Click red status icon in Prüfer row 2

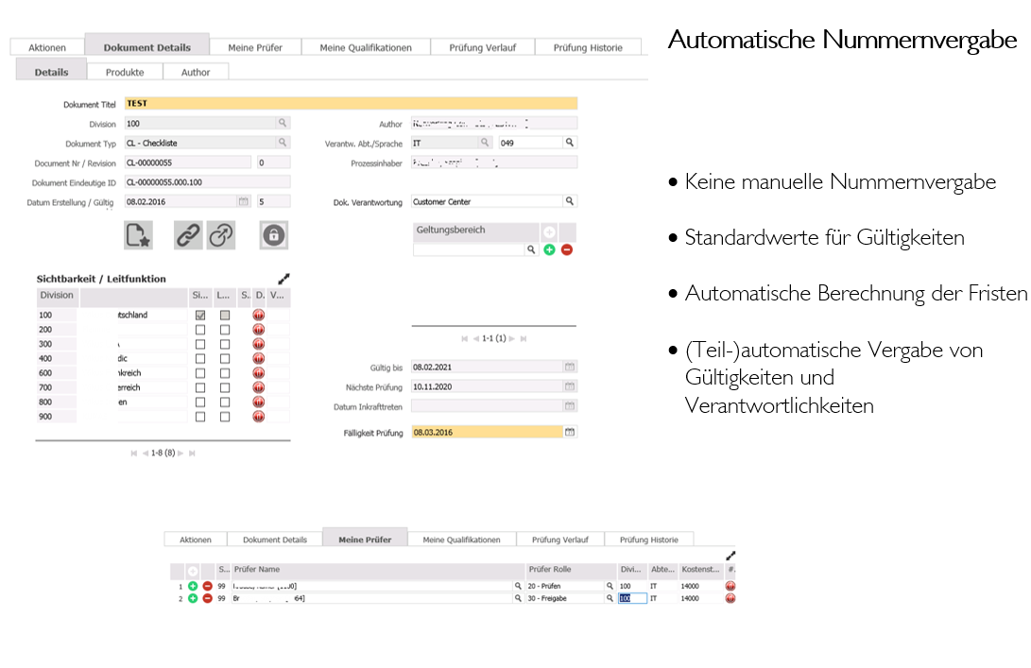point(730,598)
